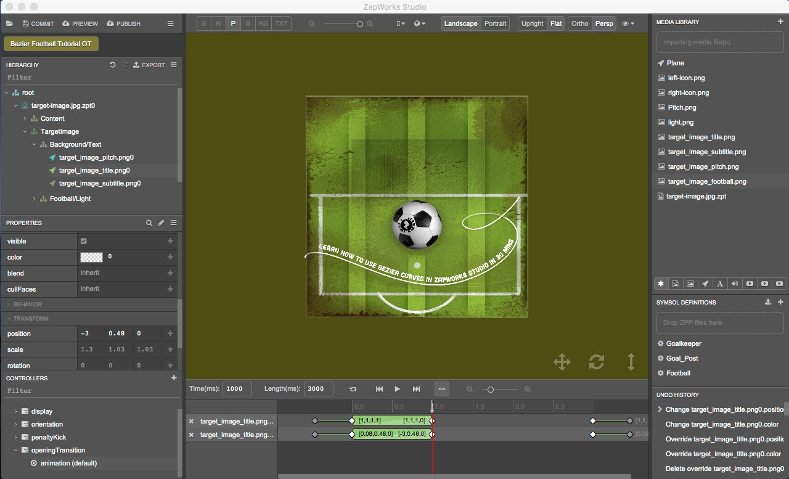789x479 pixels.
Task: Toggle camera to Ortho projection
Action: (x=579, y=23)
